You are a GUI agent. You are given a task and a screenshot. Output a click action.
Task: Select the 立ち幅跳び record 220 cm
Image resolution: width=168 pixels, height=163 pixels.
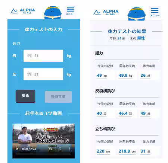click(x=103, y=151)
